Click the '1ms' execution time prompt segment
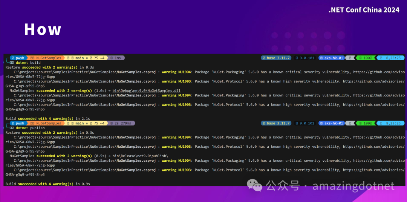This screenshot has height=202, width=407. (116, 58)
